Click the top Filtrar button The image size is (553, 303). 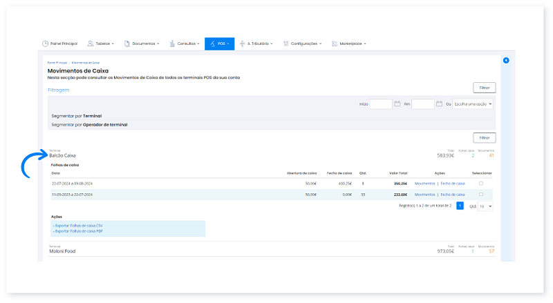pos(484,88)
